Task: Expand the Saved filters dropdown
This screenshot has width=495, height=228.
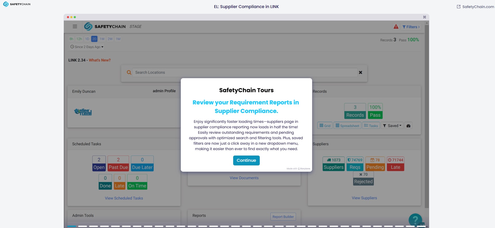Action: click(392, 126)
